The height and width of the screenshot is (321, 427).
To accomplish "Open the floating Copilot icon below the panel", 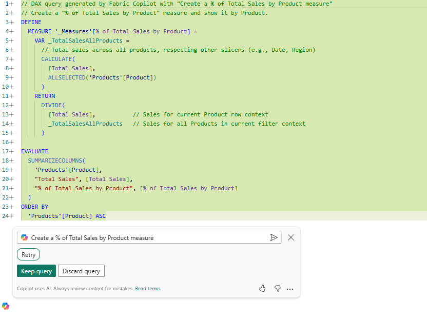I will pyautogui.click(x=6, y=306).
